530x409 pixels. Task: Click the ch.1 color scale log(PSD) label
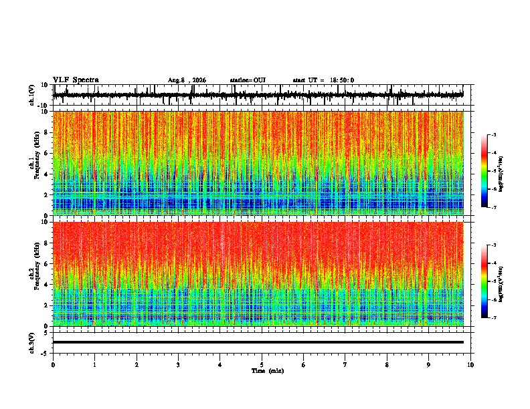click(501, 174)
